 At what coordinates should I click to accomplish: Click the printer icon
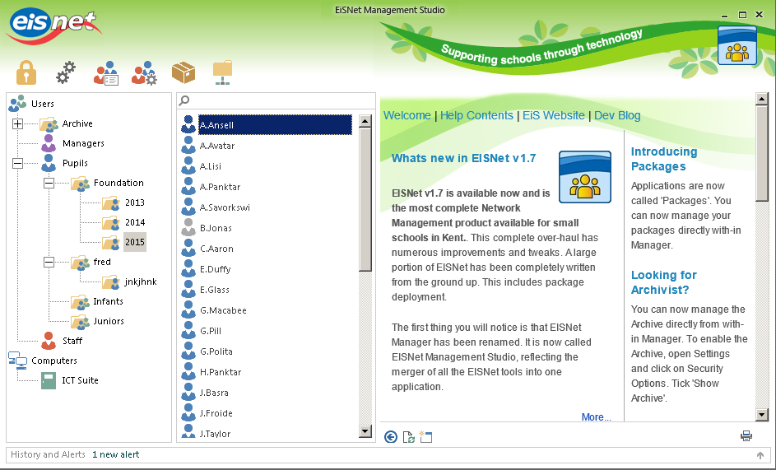click(746, 435)
